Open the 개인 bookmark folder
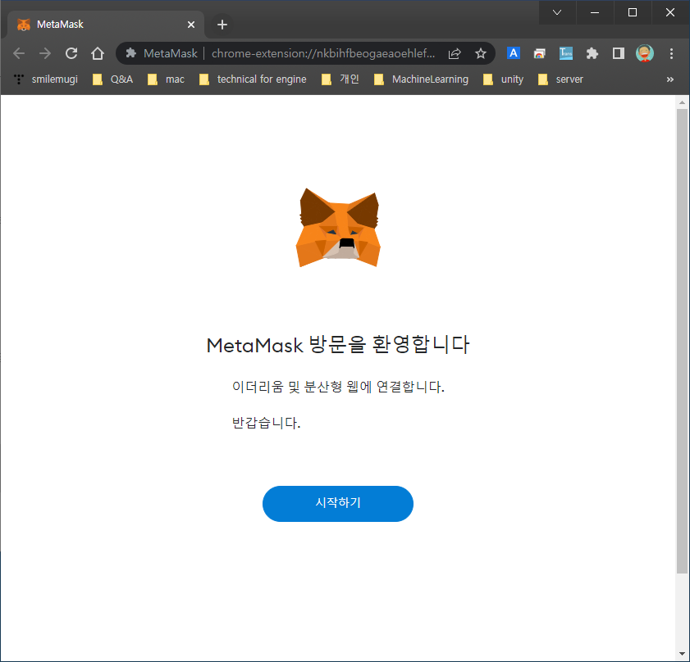Viewport: 690px width, 662px height. click(340, 79)
